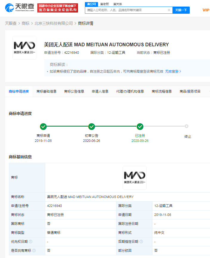
Task: Open the 代理/办理机构信息 tab
Action: point(130,91)
